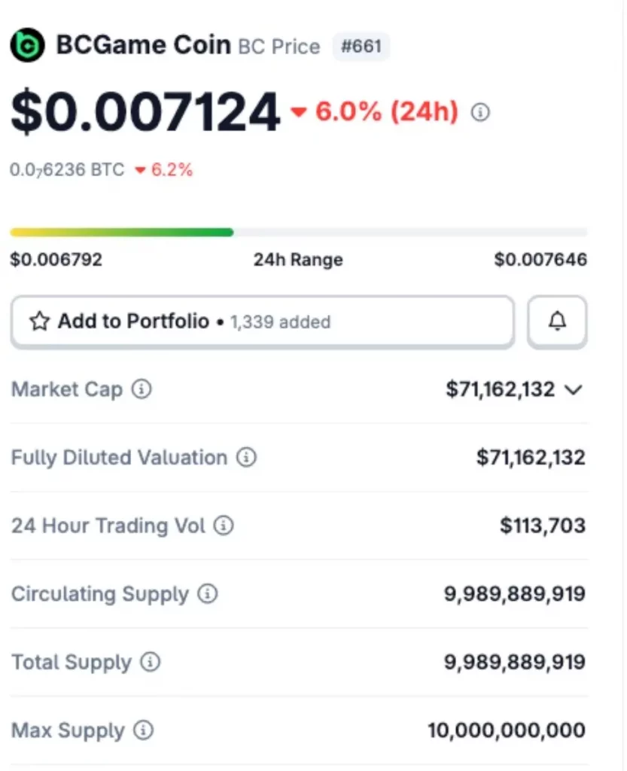Open price alert bell button
The image size is (627, 771).
[557, 322]
